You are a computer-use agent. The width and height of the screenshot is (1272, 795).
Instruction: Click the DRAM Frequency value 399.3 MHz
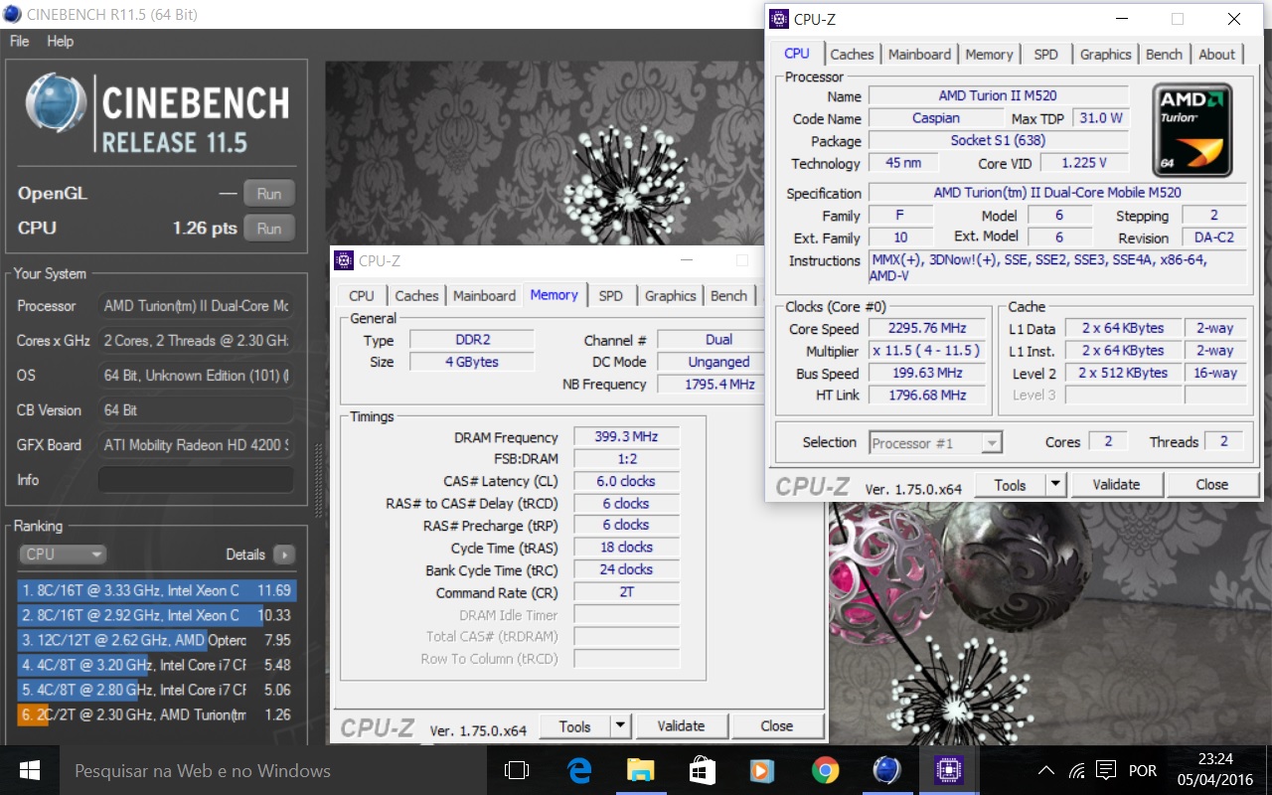tap(626, 436)
